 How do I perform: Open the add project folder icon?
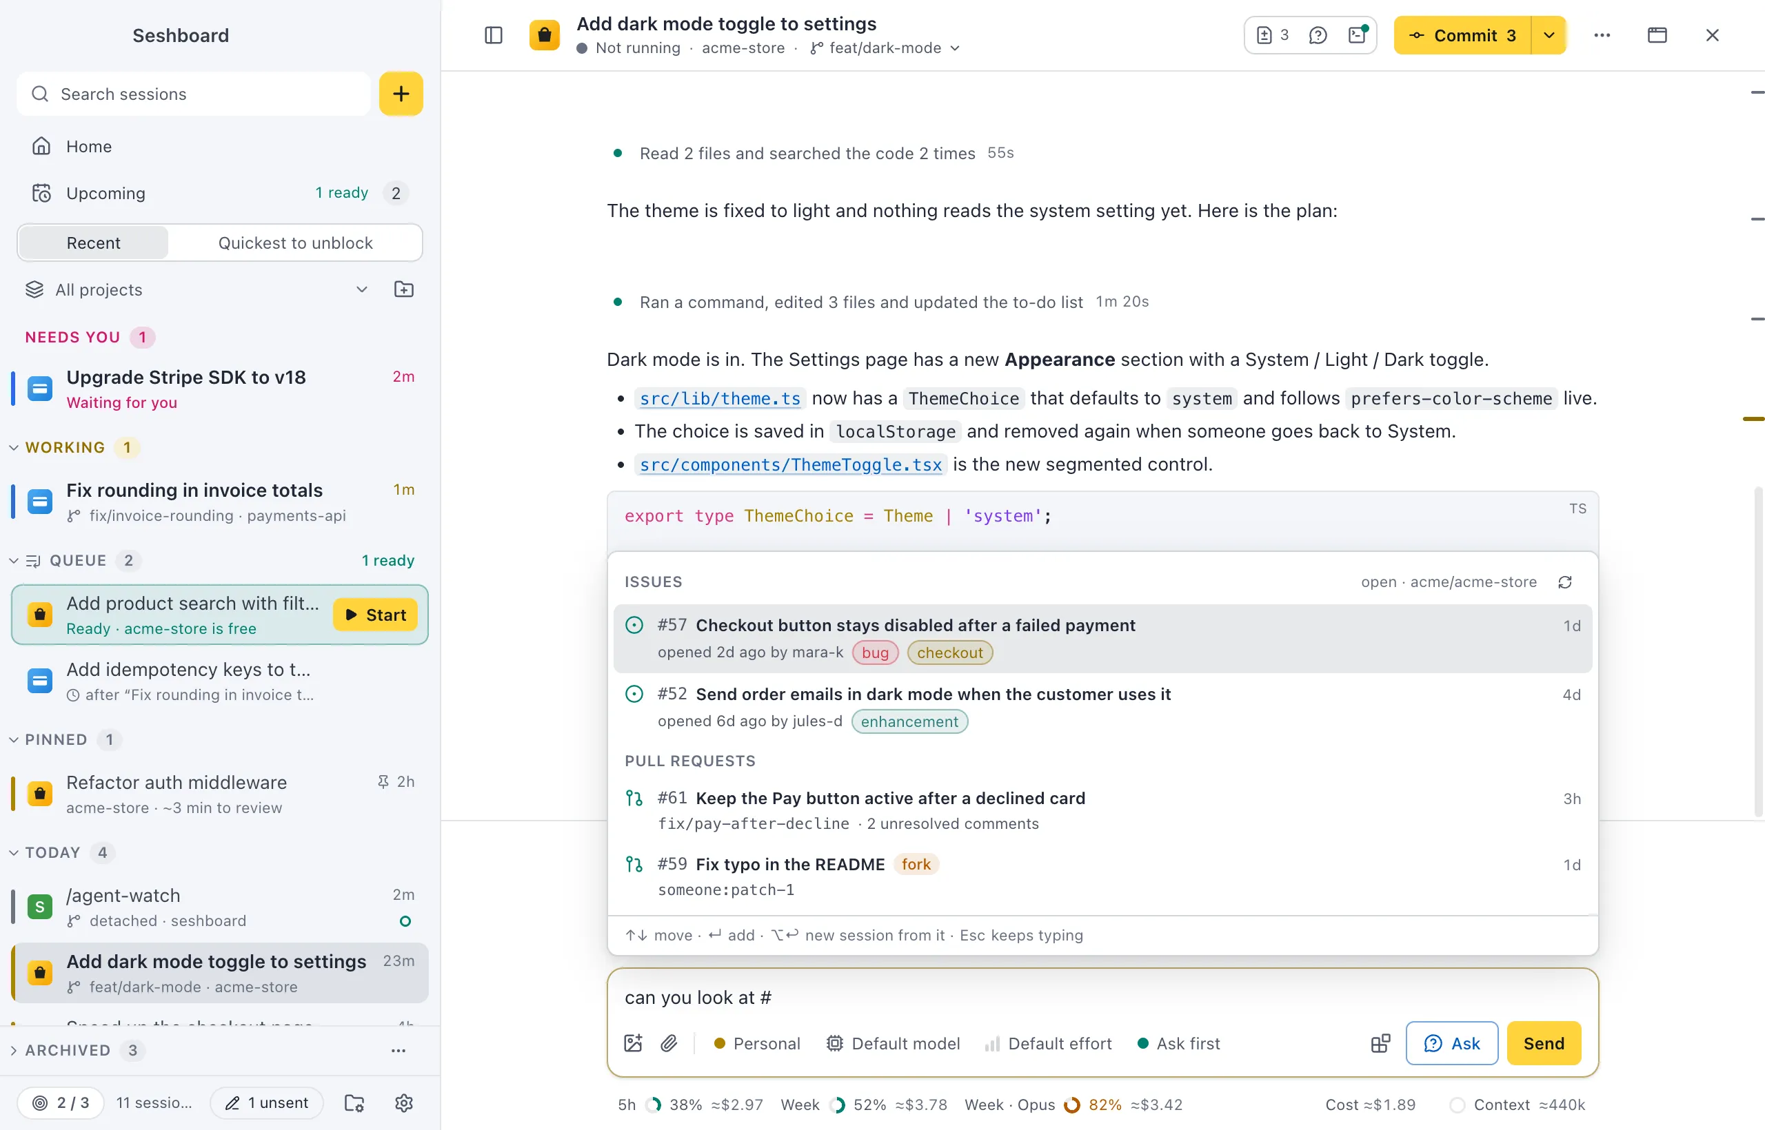(x=404, y=290)
